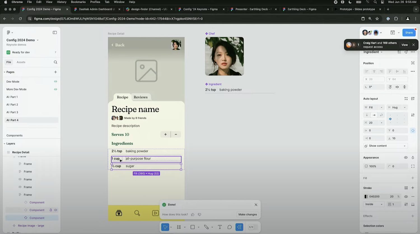Image resolution: width=420 pixels, height=234 pixels.
Task: Click the Make changes button
Action: [x=248, y=214]
